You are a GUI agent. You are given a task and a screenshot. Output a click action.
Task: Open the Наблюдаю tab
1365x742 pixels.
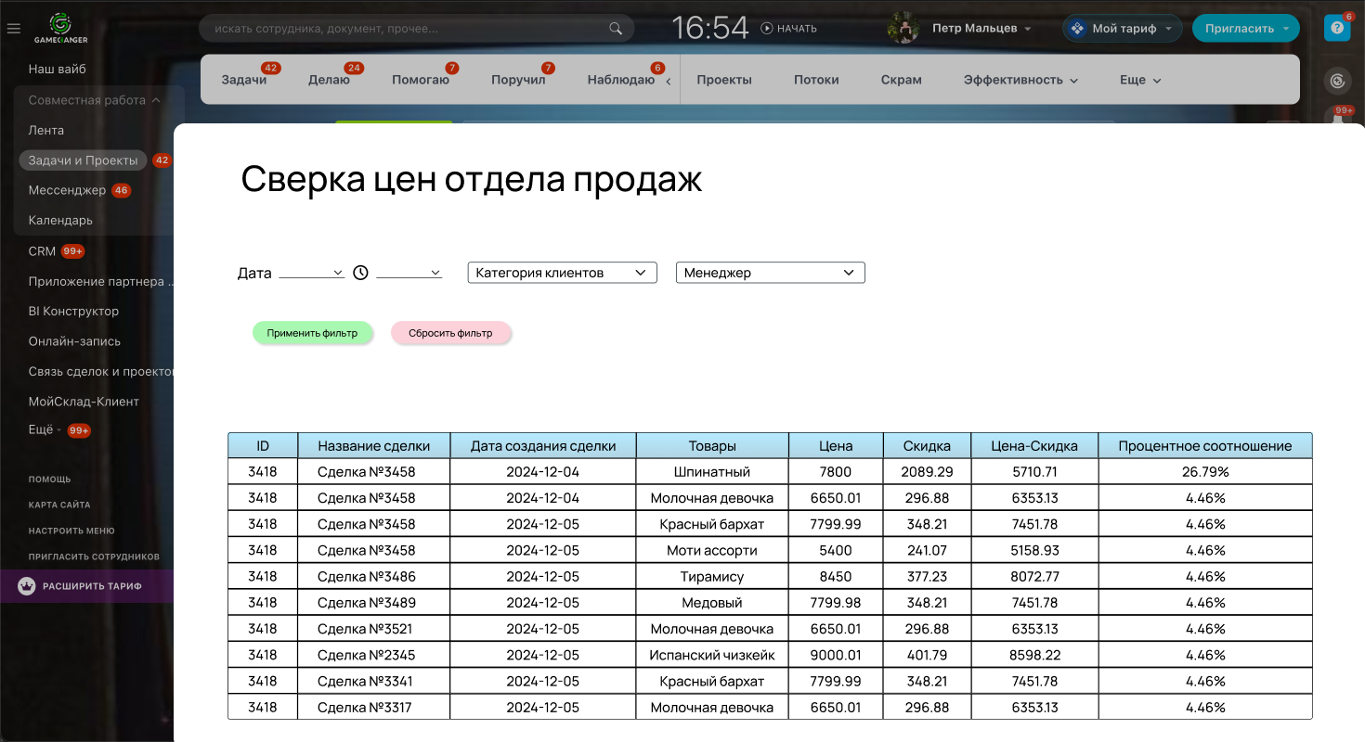621,80
